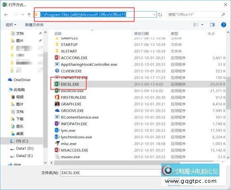Open recent locations chevron
Screen dimensions: 231x190
pyautogui.click(x=23, y=15)
